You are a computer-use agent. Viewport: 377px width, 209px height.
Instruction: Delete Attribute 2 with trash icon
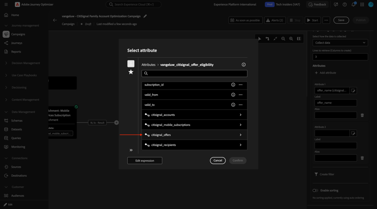362,158
